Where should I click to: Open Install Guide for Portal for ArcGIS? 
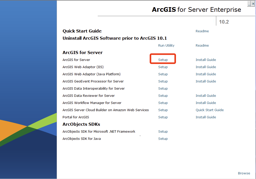point(206,117)
